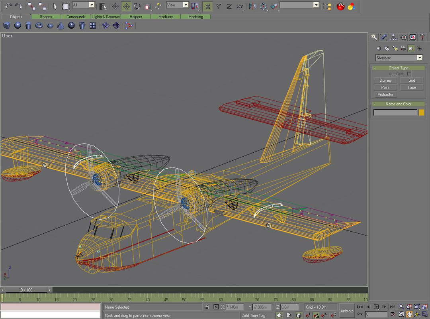Create a Torus from Objects shelf

(39, 26)
